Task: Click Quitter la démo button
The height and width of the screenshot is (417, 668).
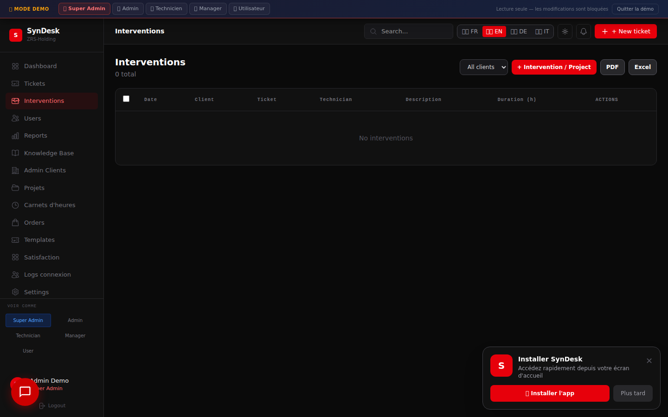Action: coord(635,9)
